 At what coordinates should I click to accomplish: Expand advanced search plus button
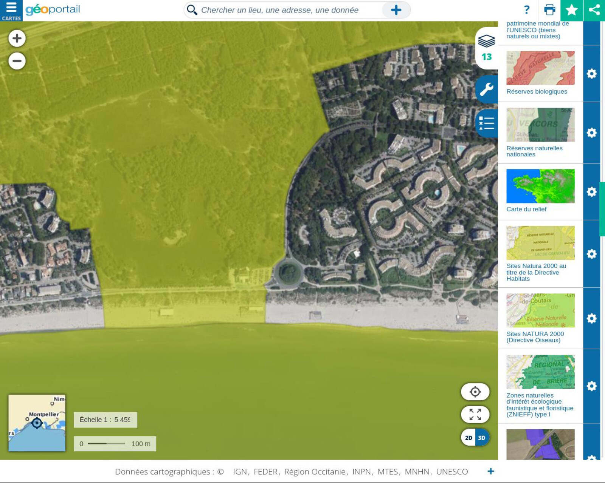coord(396,10)
